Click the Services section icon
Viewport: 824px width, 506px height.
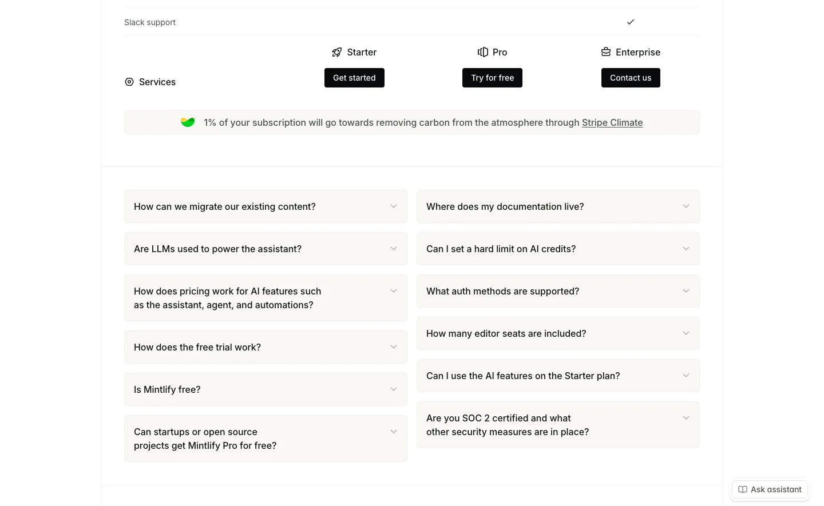(x=129, y=82)
